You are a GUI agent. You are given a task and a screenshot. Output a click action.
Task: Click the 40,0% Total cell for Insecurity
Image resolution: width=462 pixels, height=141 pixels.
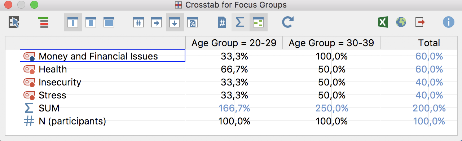point(429,82)
